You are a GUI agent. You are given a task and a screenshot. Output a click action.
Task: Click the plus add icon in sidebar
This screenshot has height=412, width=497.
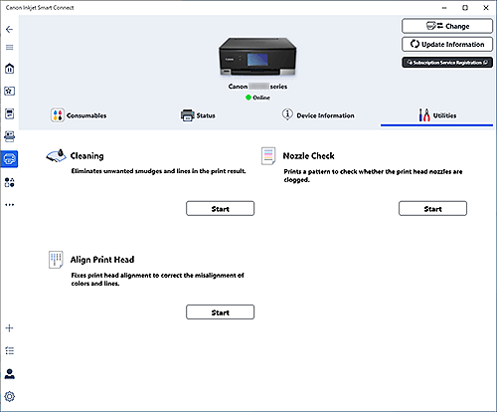[9, 328]
